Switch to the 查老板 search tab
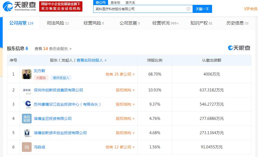Viewport: 258px width, 157px height. point(115,3)
